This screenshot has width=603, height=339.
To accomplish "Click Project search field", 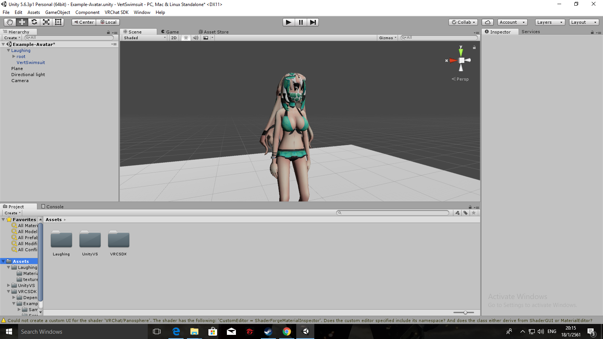I will [x=393, y=213].
